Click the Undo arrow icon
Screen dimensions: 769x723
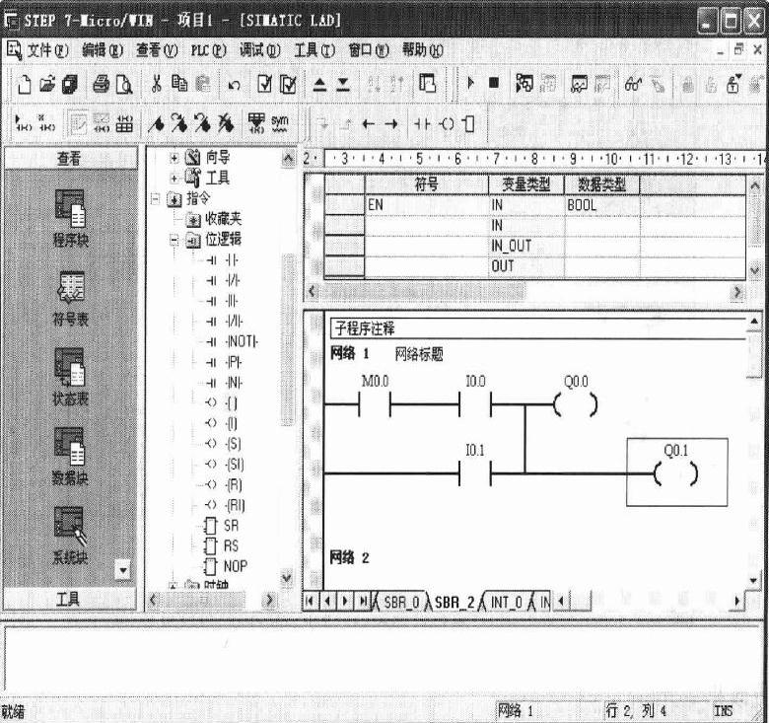(x=235, y=86)
